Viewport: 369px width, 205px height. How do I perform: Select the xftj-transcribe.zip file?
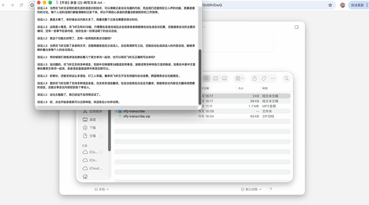[136, 116]
